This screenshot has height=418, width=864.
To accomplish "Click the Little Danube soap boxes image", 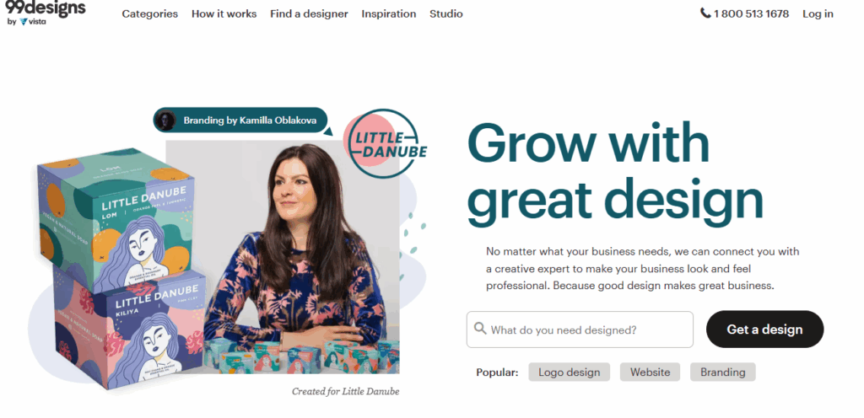I will 121,268.
